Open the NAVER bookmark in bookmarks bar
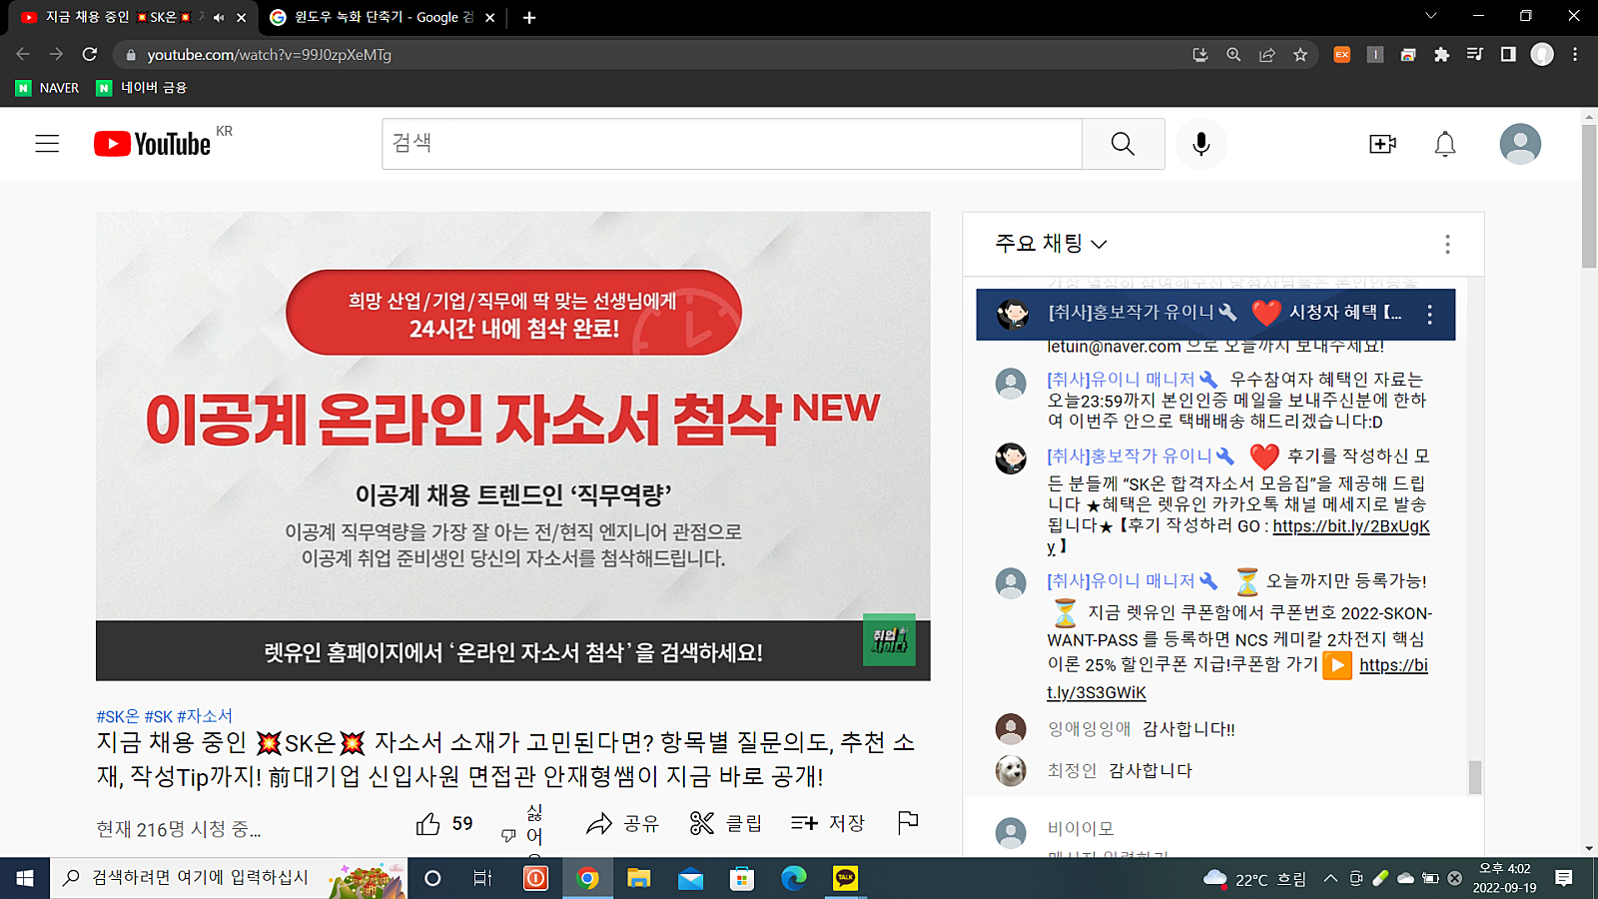1598x899 pixels. (48, 88)
